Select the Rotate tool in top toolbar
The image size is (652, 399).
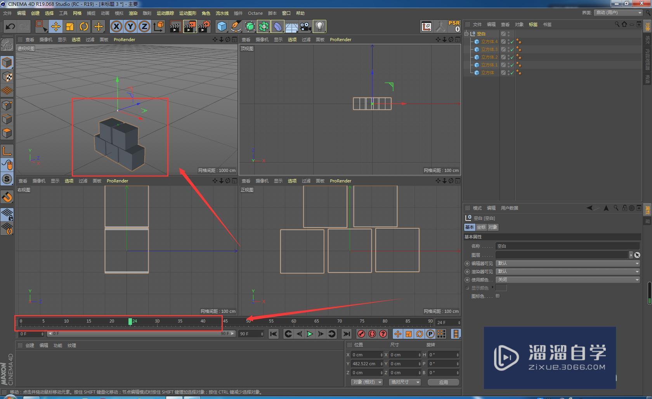[84, 26]
